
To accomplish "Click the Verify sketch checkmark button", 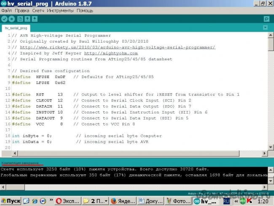I will click(4, 19).
